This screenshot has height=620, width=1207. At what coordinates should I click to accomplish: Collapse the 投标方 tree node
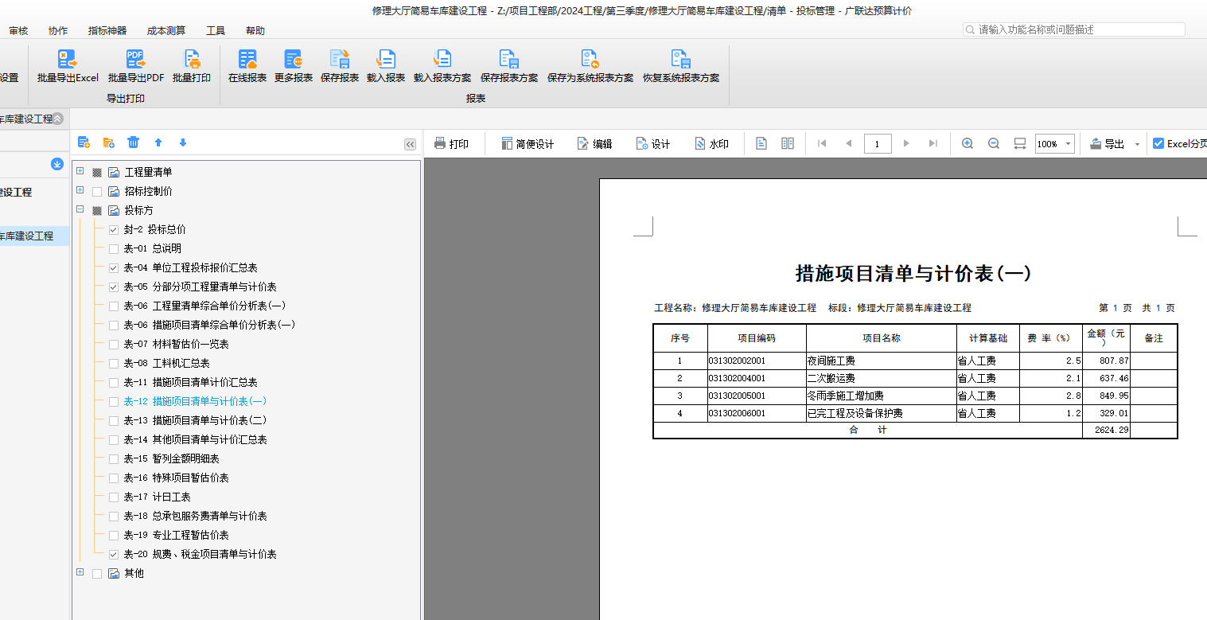coord(80,209)
